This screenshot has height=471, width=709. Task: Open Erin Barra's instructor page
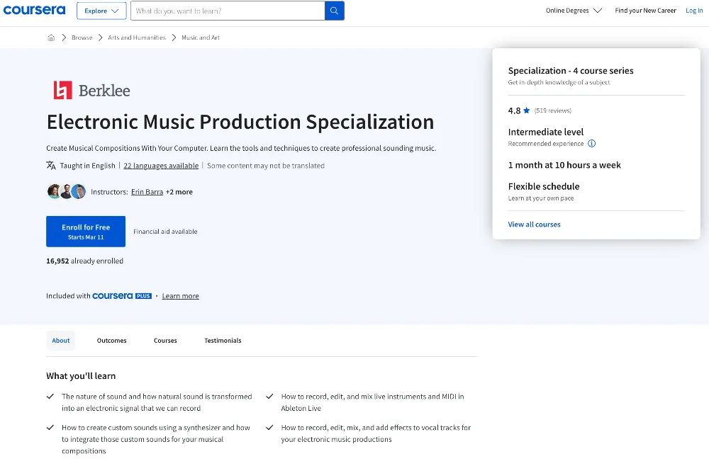(147, 191)
